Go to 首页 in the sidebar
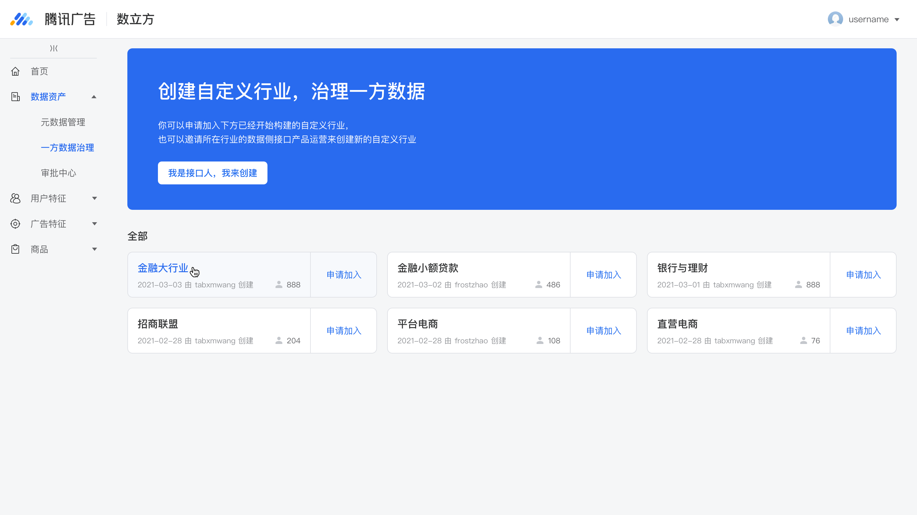917x515 pixels. pyautogui.click(x=39, y=71)
